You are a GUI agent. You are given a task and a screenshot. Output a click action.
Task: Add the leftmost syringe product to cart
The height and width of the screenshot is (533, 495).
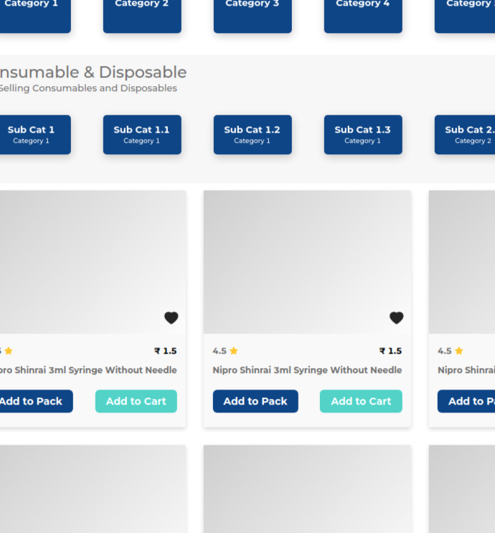[x=136, y=401]
